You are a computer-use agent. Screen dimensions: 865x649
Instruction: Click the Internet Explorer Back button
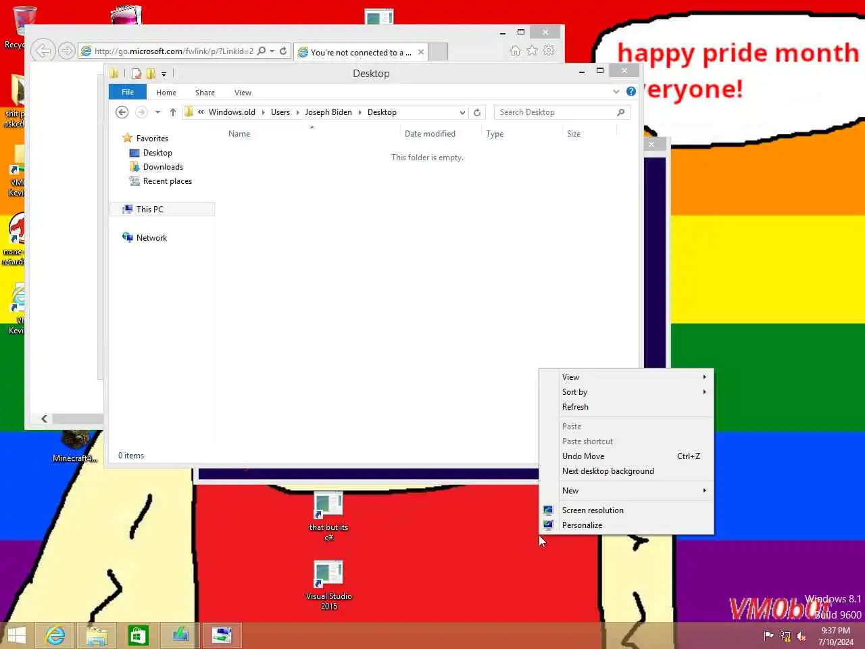(x=43, y=51)
